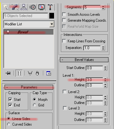The width and height of the screenshot is (114, 129).
Task: Select the Grid cap type
Action: pos(34,105)
